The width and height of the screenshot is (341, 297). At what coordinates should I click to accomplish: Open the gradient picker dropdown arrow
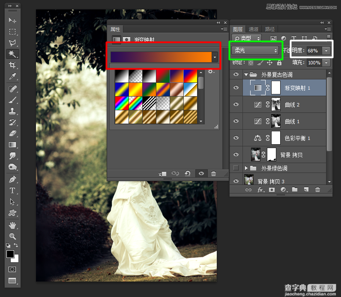[215, 58]
